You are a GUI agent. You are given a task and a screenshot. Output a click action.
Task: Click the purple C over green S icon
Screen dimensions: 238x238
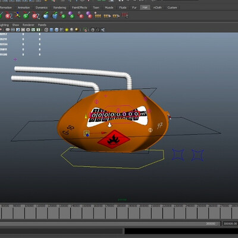click(x=71, y=15)
